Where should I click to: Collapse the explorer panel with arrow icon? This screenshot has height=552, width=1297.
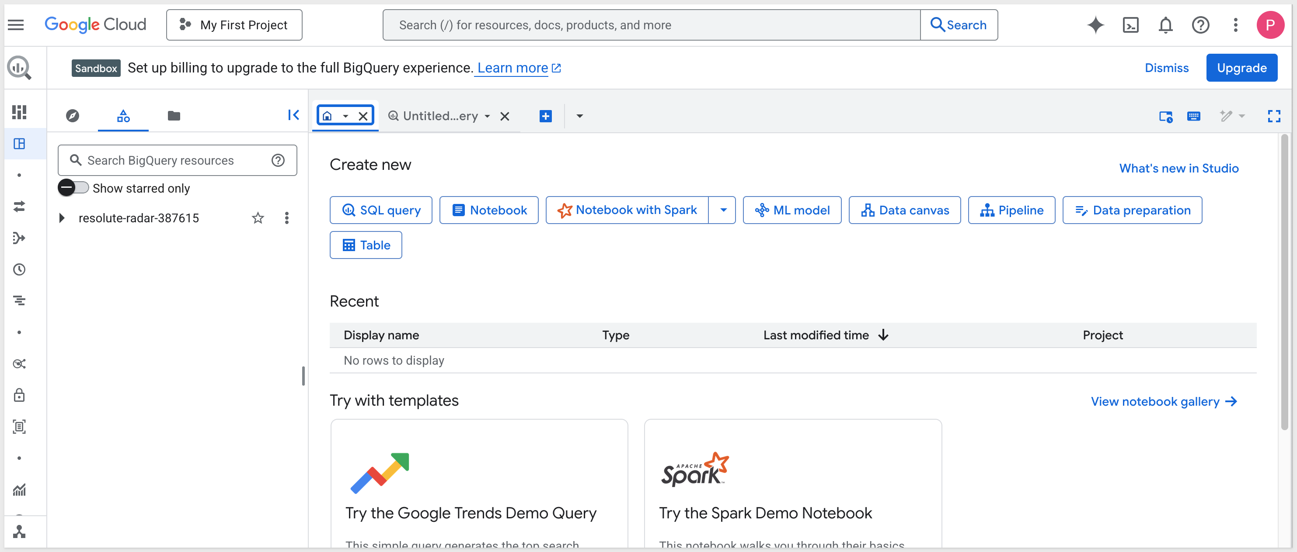tap(293, 115)
